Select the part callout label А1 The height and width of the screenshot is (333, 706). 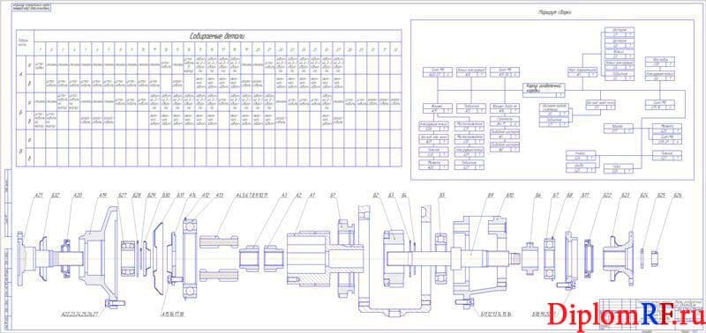[312, 196]
